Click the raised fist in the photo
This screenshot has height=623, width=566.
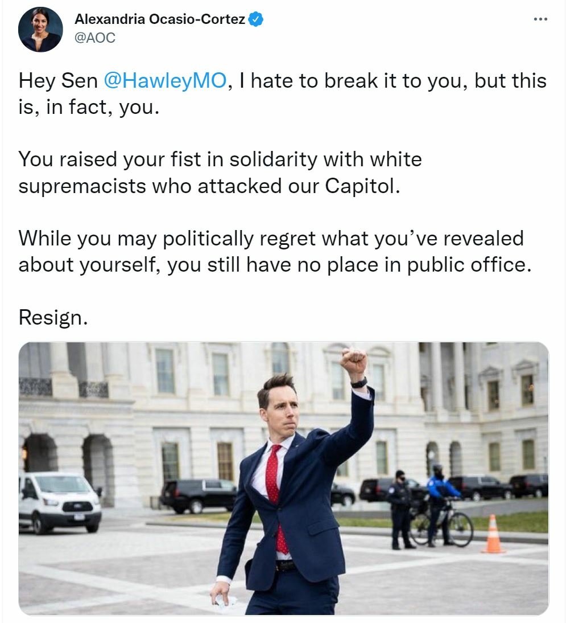pyautogui.click(x=353, y=361)
